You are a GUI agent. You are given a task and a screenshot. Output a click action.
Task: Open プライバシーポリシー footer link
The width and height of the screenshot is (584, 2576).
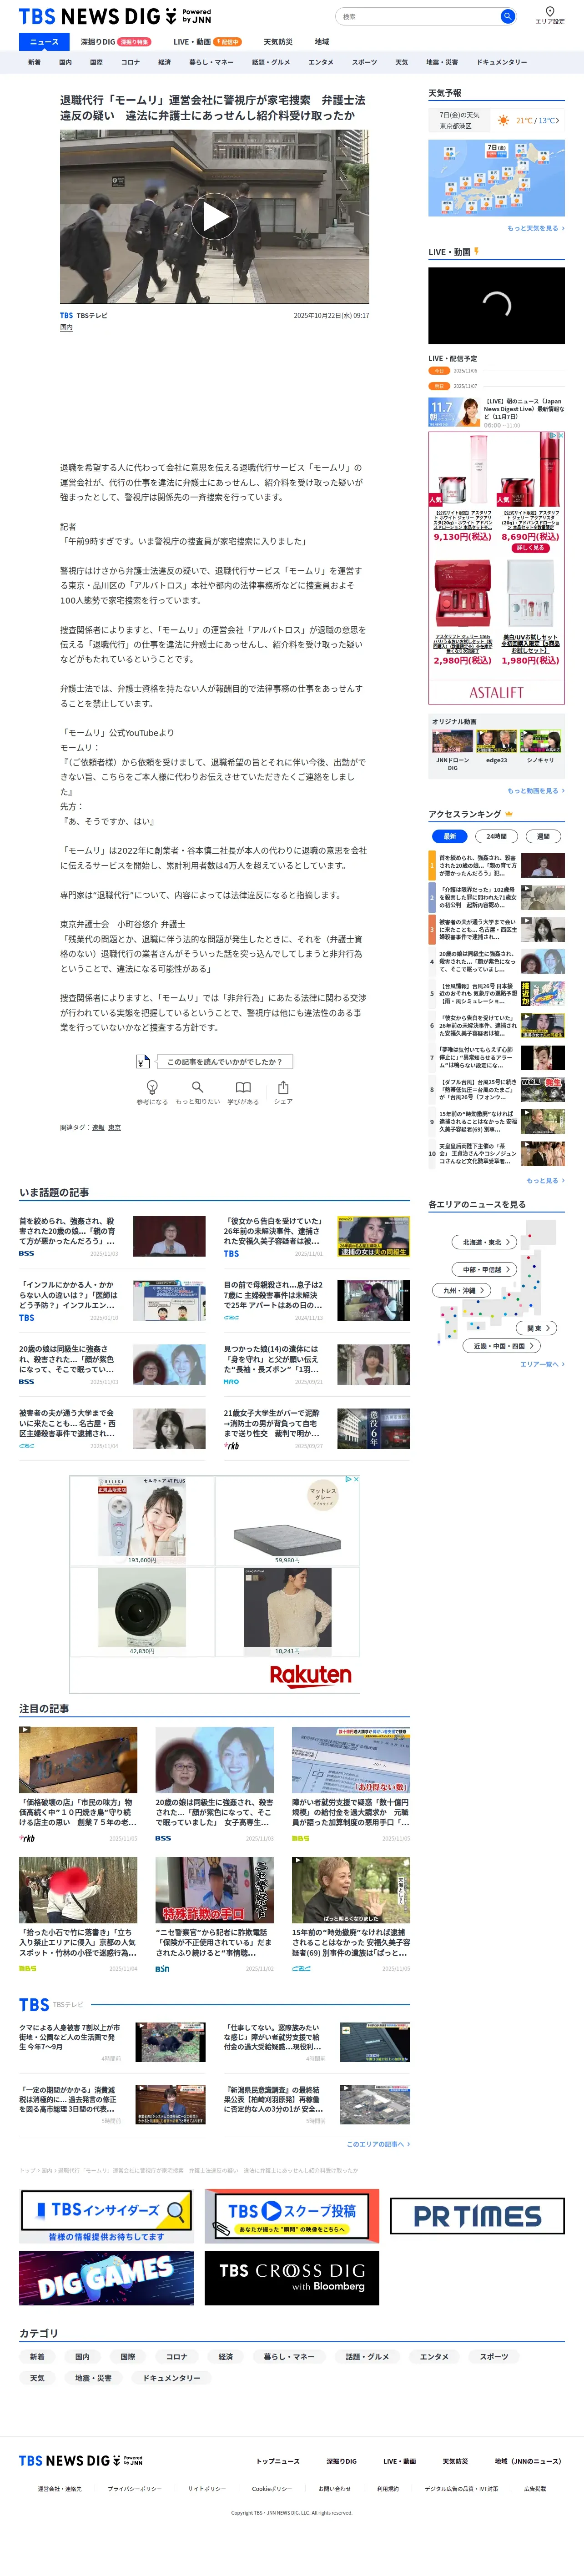pyautogui.click(x=134, y=2489)
